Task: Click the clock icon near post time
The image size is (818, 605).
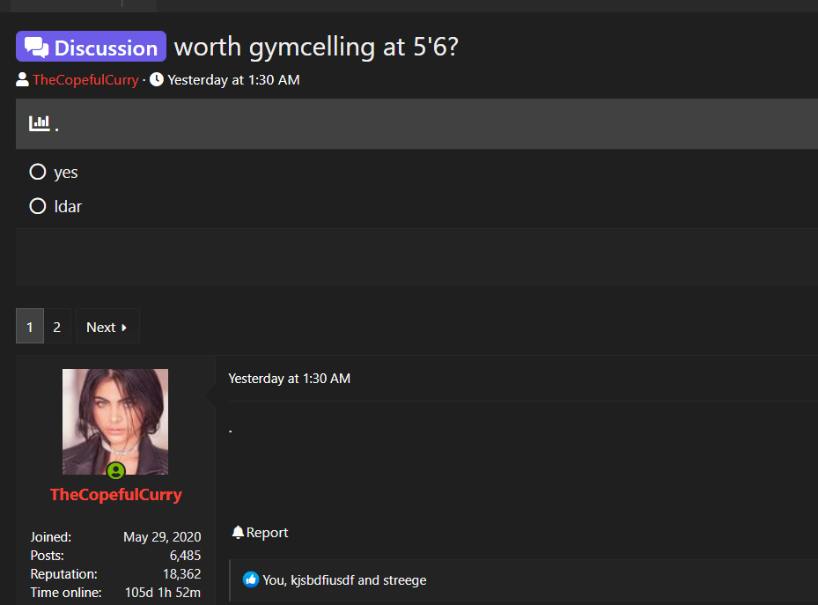Action: click(x=157, y=79)
